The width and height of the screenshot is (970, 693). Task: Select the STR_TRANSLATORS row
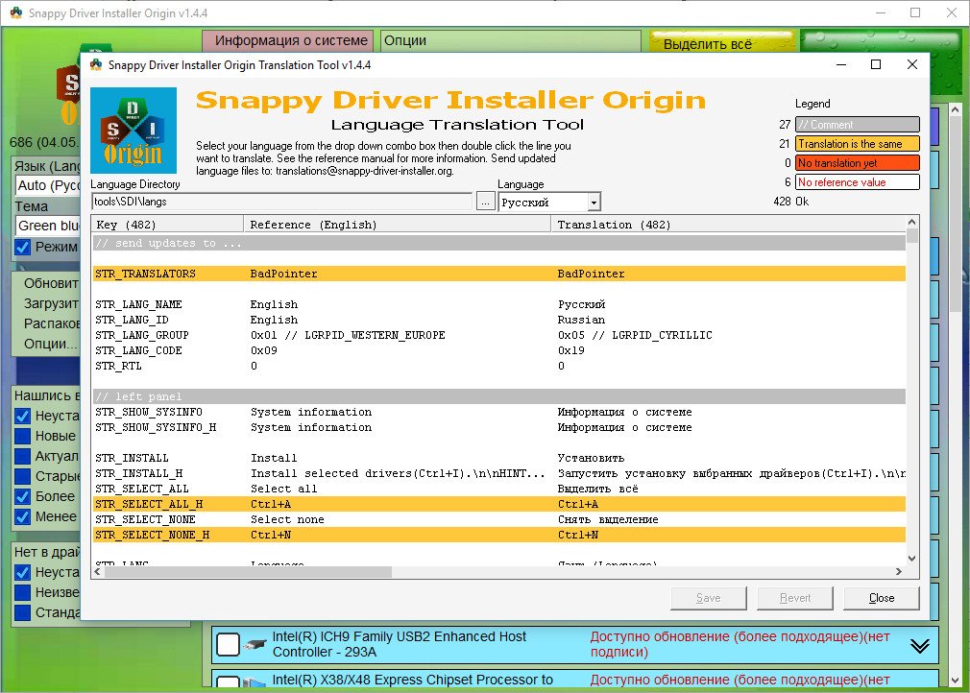pyautogui.click(x=499, y=274)
